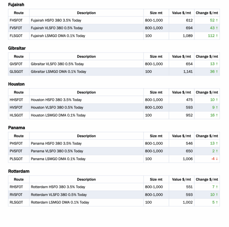This screenshot has height=227, width=229.
Task: Click the red down arrow in PLSGOT row
Action: coord(217,159)
